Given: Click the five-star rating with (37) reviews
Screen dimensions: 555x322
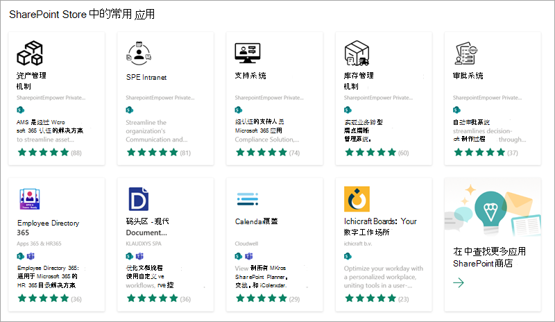Looking at the screenshot, I should tap(485, 153).
